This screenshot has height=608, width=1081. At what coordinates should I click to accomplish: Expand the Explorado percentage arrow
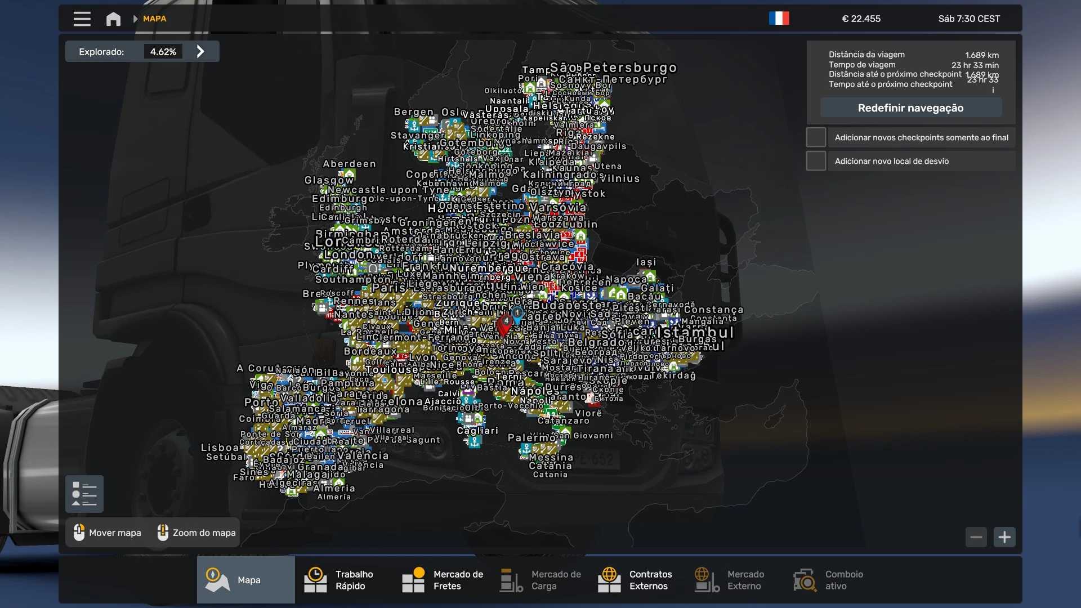pos(200,52)
